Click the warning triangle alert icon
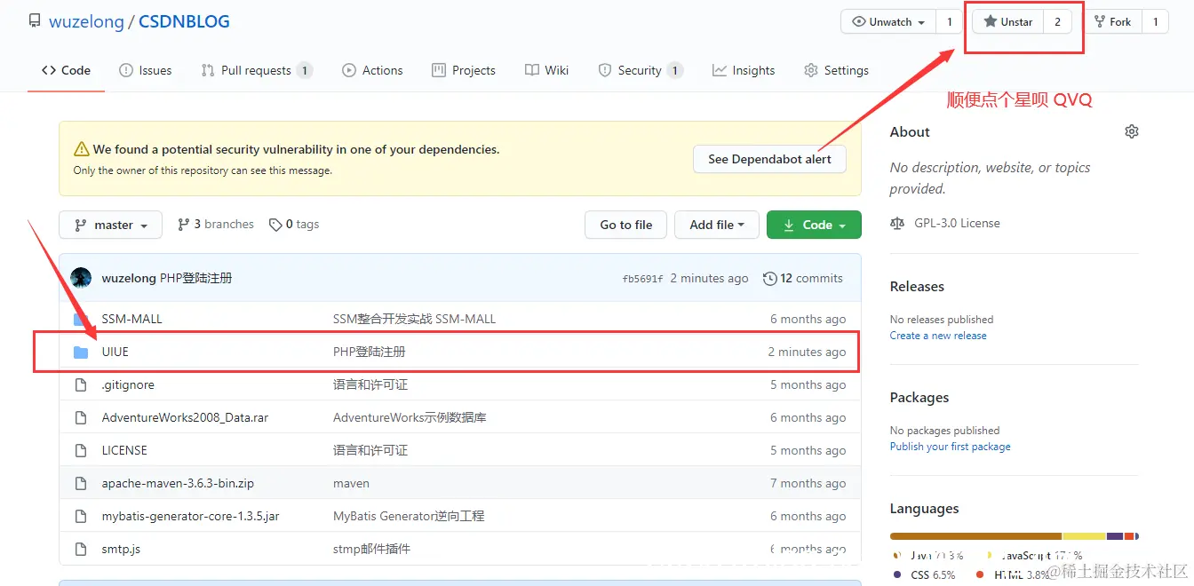This screenshot has height=586, width=1194. [82, 149]
